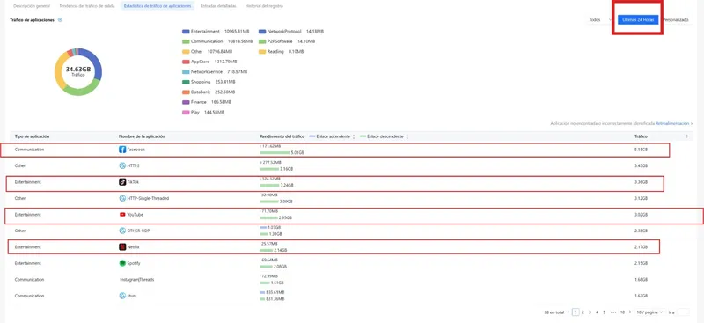Click the stun globe icon
Viewport: 704px width, 323px height.
tap(122, 296)
